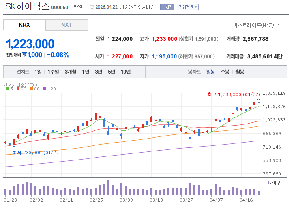
Task: Show the 1년 line chart
Action: click(86, 72)
